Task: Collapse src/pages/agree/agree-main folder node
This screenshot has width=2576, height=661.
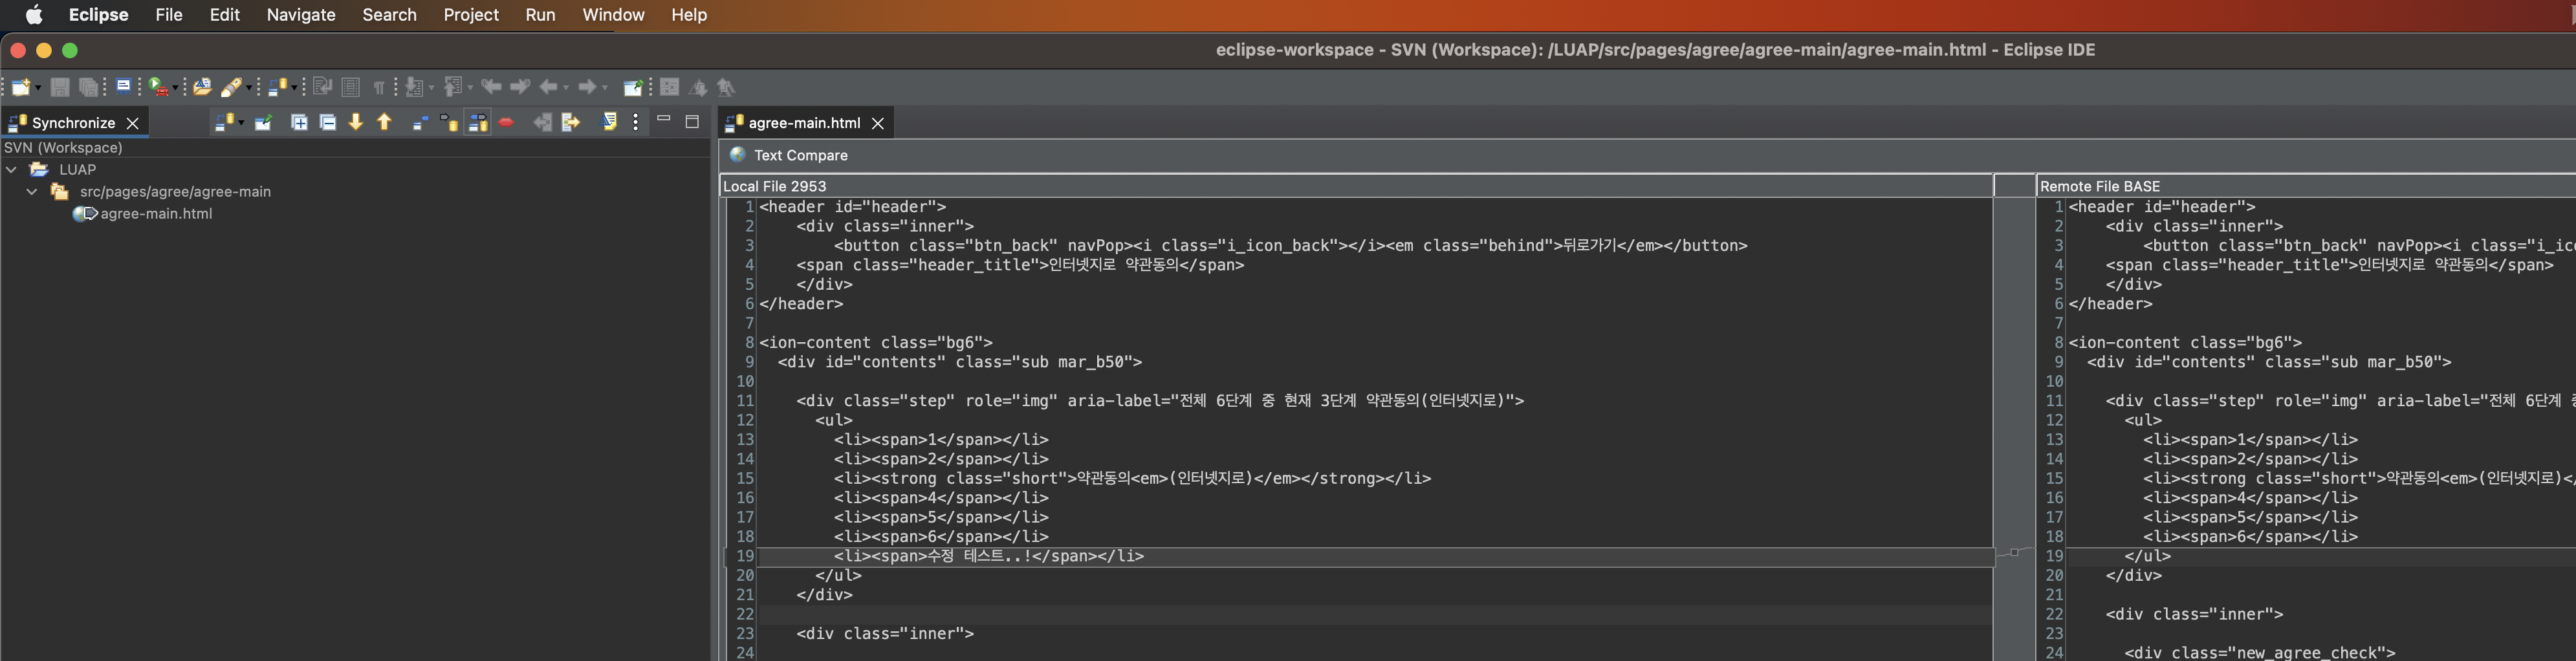Action: click(x=32, y=192)
